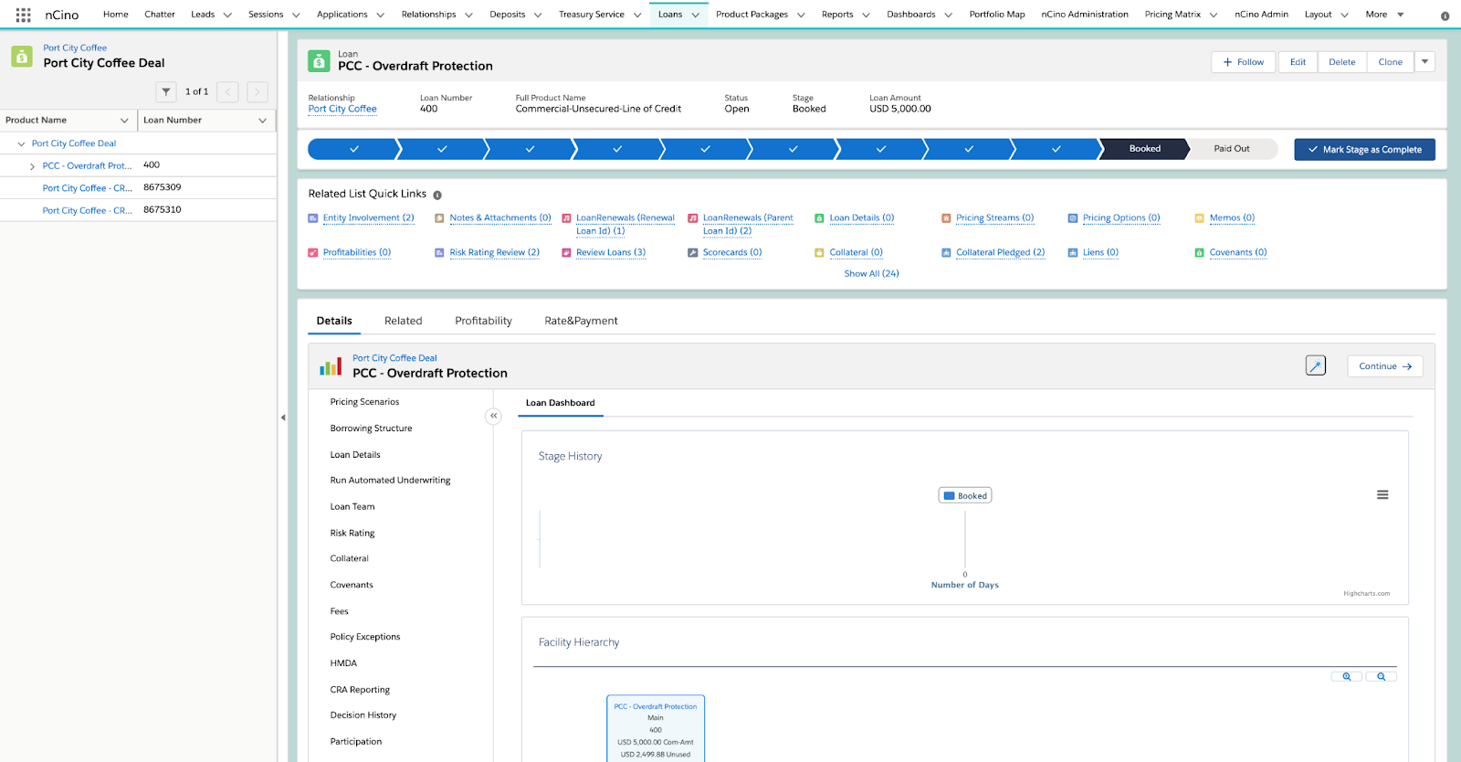Click the Entity Involvement icon
The height and width of the screenshot is (762, 1461).
click(313, 218)
